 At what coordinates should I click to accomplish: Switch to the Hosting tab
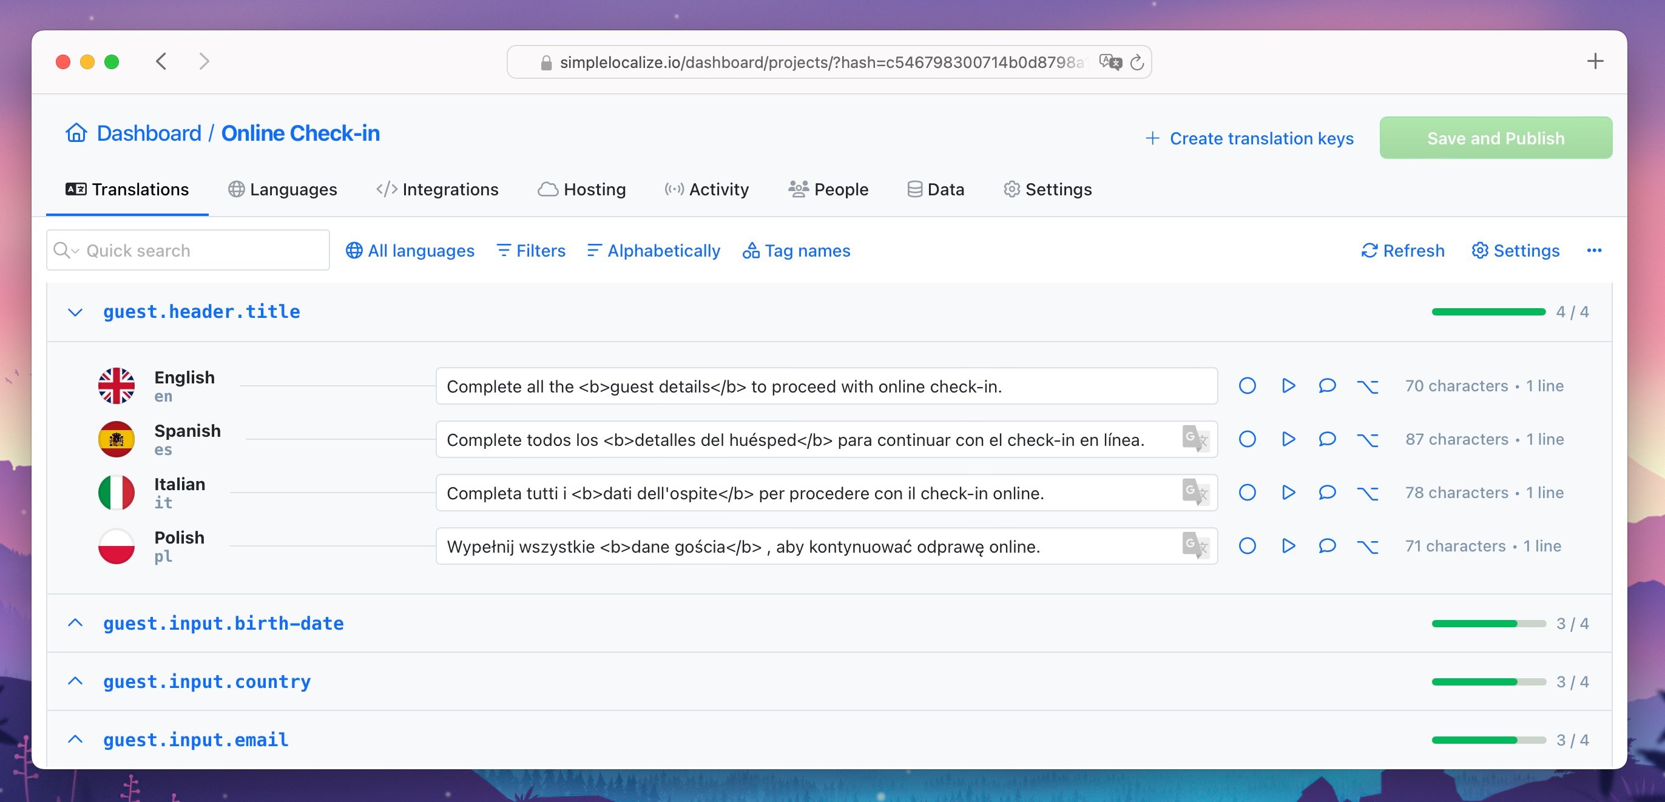pos(582,189)
